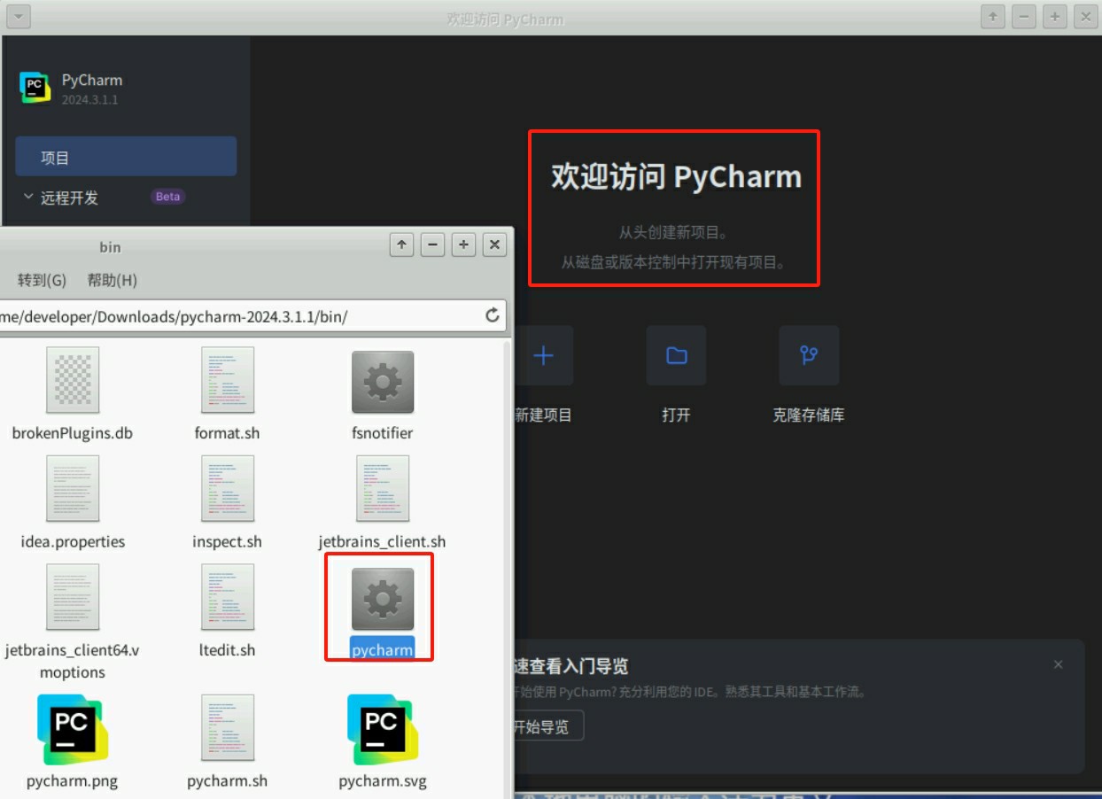This screenshot has width=1102, height=799.
Task: Select the jetbrains_client.sh script icon
Action: [x=383, y=488]
